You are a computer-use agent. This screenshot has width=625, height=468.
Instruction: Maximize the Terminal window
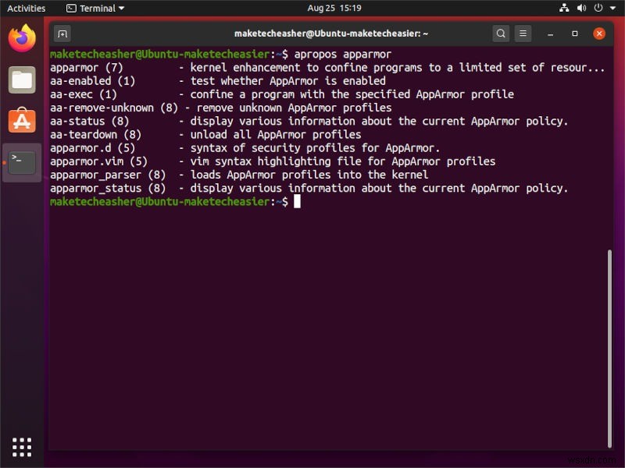click(x=576, y=34)
